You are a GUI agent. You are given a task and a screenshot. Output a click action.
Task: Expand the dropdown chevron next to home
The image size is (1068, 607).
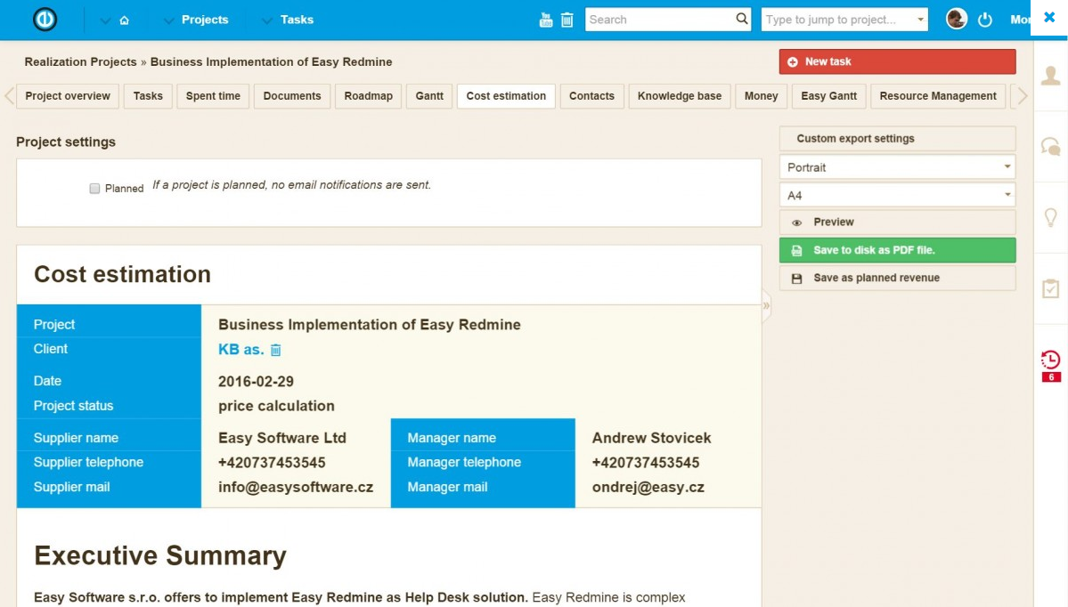tap(105, 20)
